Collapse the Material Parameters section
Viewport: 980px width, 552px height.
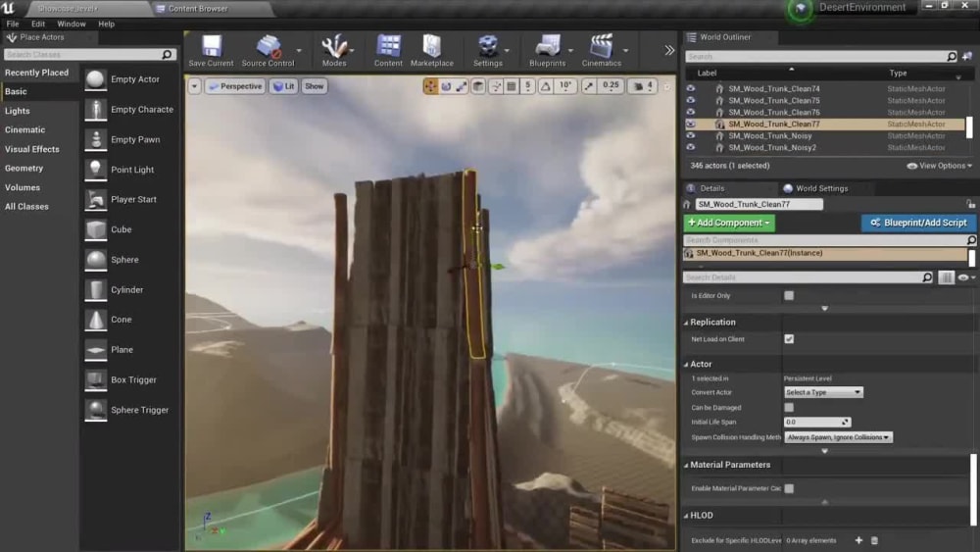click(x=686, y=465)
